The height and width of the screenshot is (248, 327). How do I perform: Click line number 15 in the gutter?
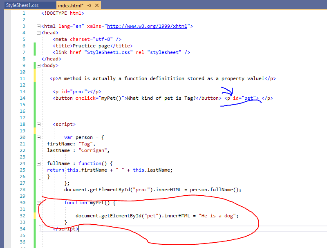[x=22, y=105]
